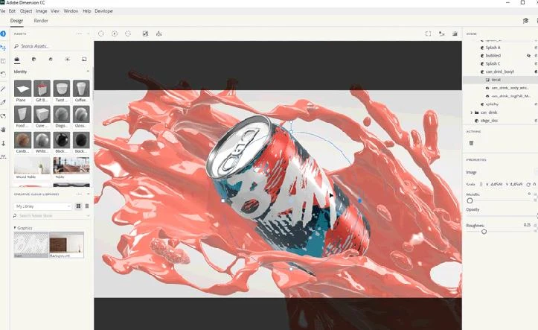Select the Hand pan tool
This screenshot has width=538, height=330.
[x=3, y=130]
